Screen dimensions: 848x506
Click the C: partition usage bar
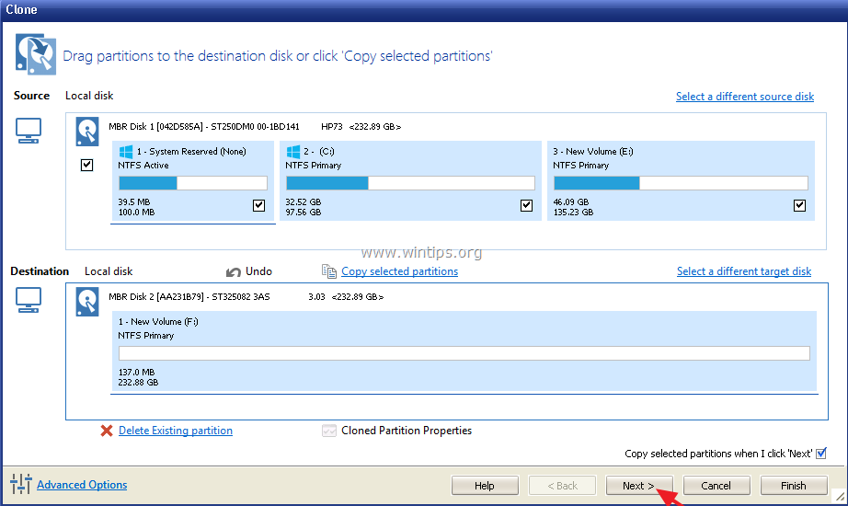(410, 183)
